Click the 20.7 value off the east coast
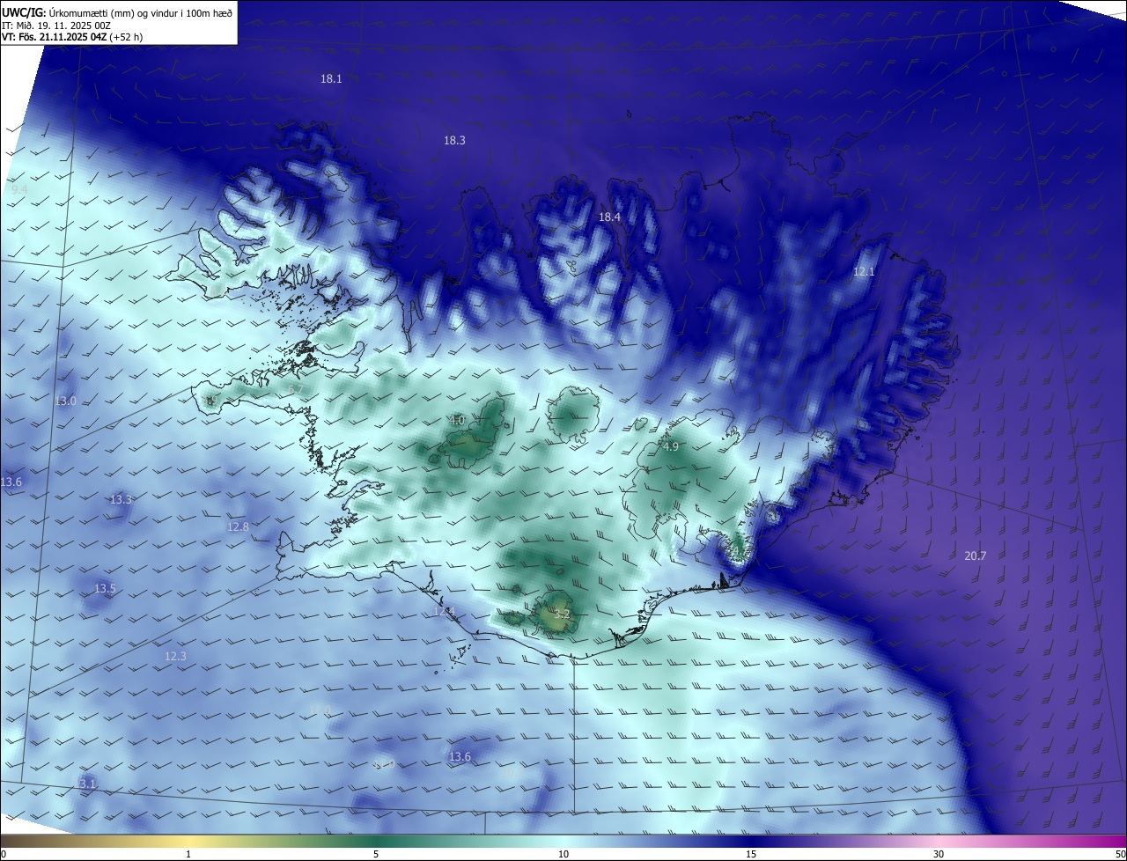 pos(975,556)
